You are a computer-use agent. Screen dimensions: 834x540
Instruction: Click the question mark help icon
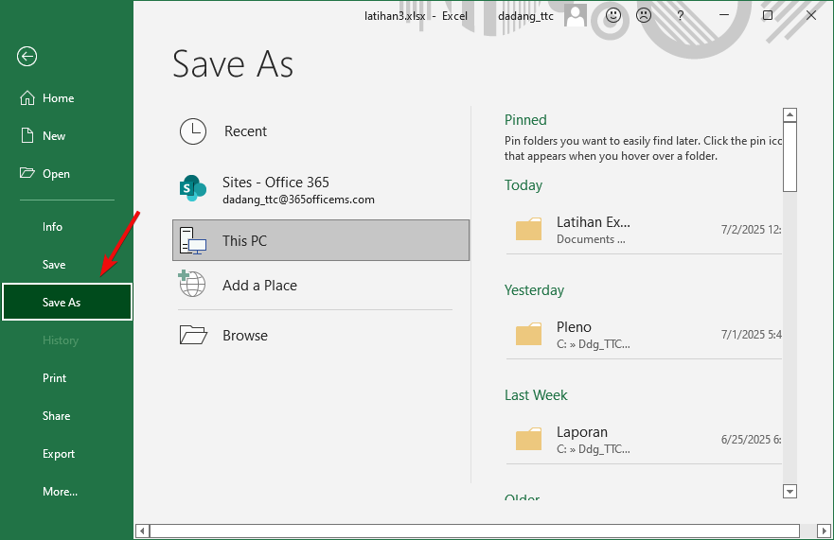(x=681, y=16)
